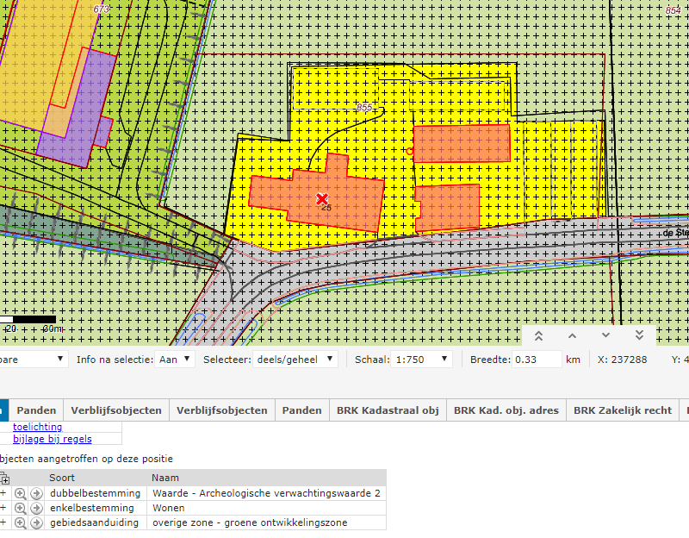Click the 'enkelbestemming' type cell
This screenshot has width=689, height=538.
click(x=96, y=508)
